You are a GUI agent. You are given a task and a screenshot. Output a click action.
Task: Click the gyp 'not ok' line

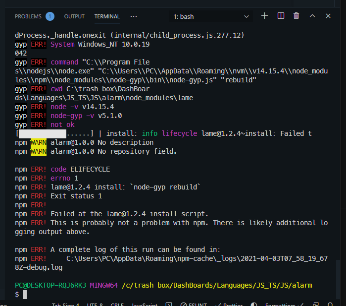(63, 124)
